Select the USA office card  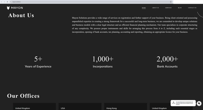pyautogui.click(x=80, y=107)
